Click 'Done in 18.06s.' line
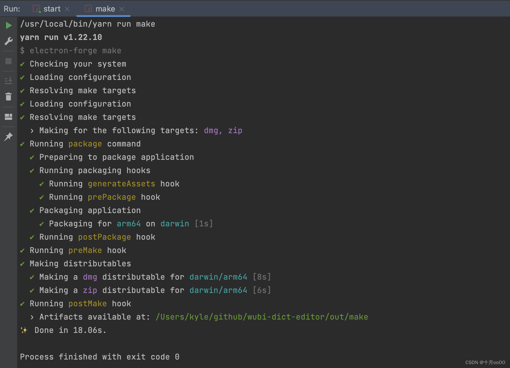 click(x=63, y=330)
